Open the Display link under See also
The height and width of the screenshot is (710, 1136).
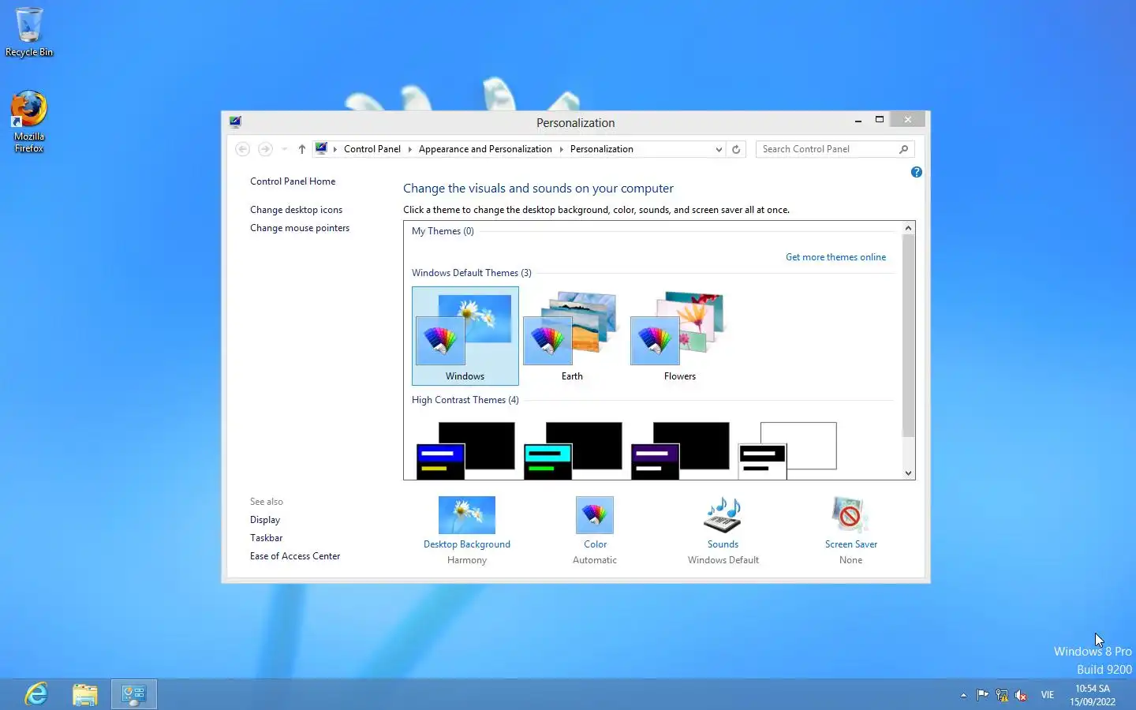point(265,520)
